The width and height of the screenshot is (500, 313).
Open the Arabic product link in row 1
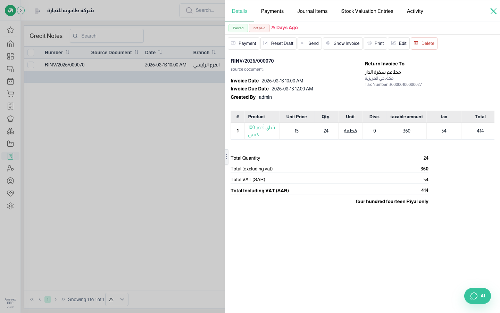(x=261, y=131)
